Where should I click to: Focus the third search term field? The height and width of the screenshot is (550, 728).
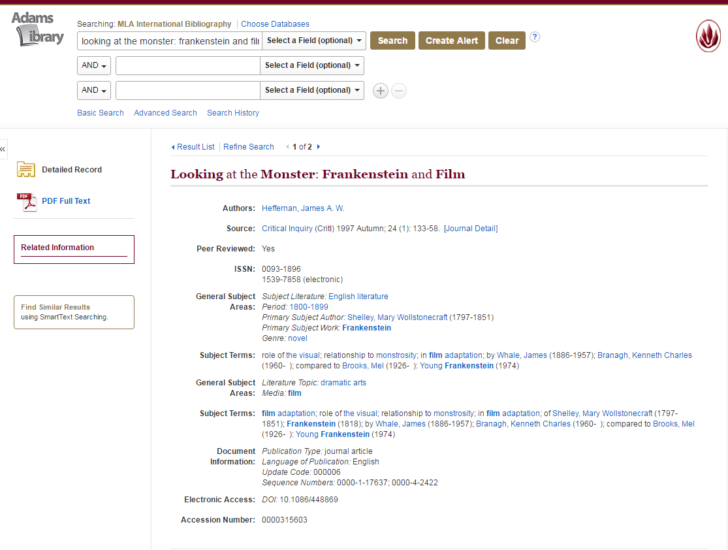tap(187, 91)
